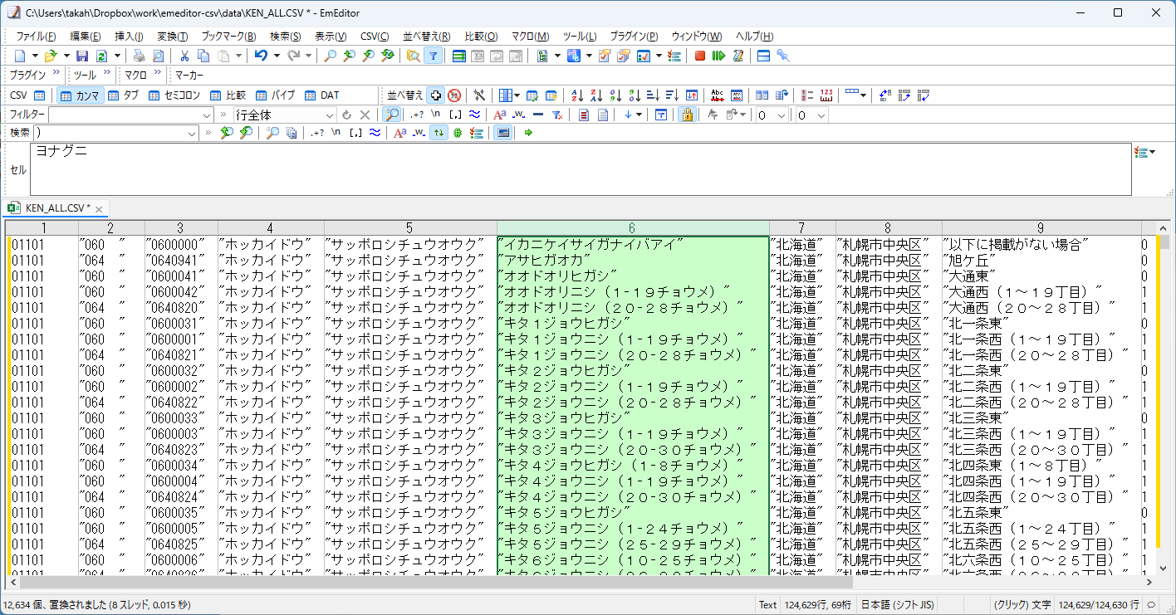Viewport: 1176px width, 615px height.
Task: Expand the 行全体 match-target dropdown
Action: [x=330, y=114]
